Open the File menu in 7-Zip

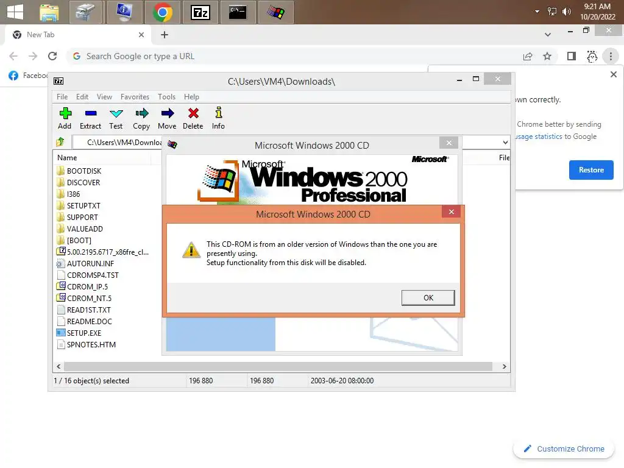click(62, 97)
